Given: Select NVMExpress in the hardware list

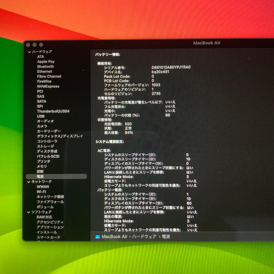Looking at the screenshot, I should tap(48, 86).
